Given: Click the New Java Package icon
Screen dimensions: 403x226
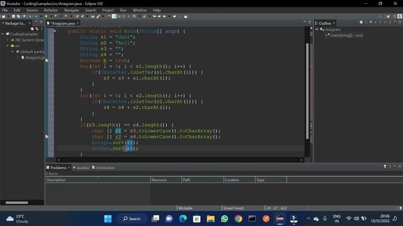Looking at the screenshot, I should pos(77,16).
